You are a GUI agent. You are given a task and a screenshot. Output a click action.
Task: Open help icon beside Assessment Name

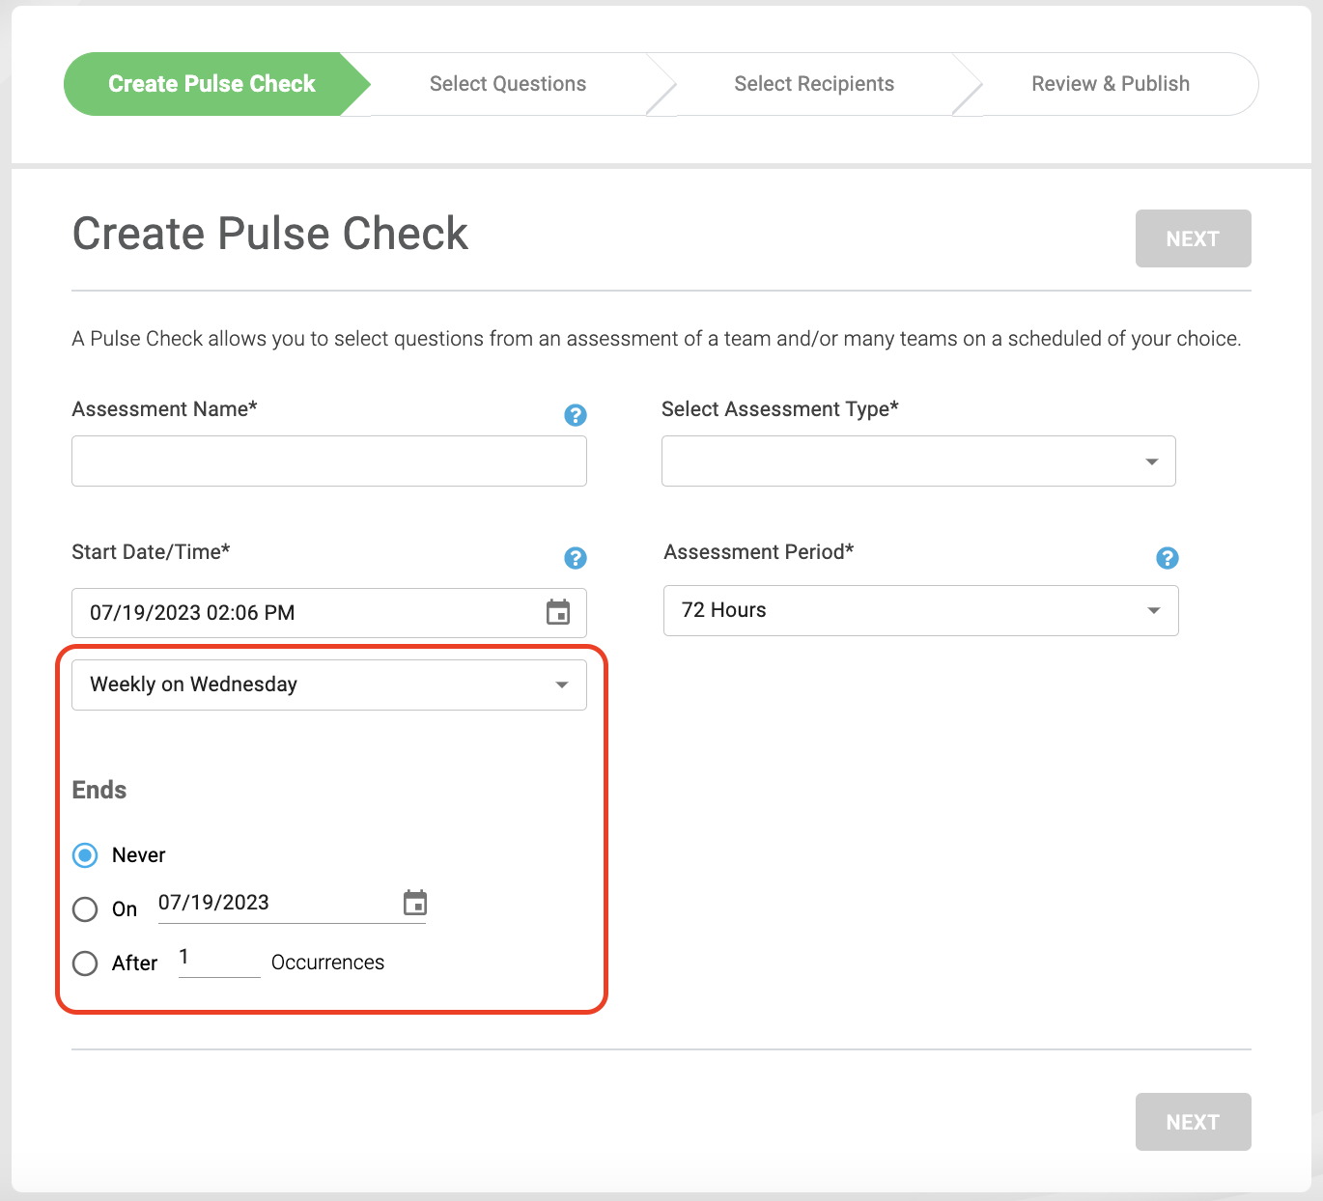(576, 415)
